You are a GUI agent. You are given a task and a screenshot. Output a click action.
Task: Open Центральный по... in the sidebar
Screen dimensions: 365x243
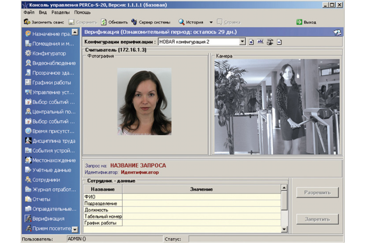click(x=50, y=111)
